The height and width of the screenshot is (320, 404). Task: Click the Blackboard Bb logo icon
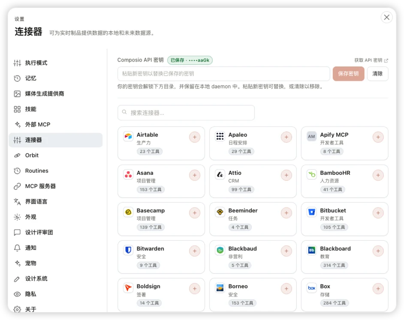[311, 250]
